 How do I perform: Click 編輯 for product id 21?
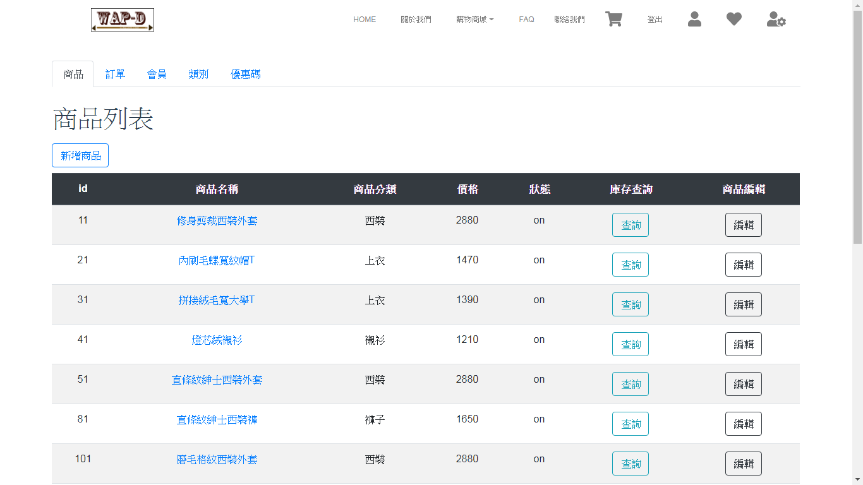tap(744, 265)
